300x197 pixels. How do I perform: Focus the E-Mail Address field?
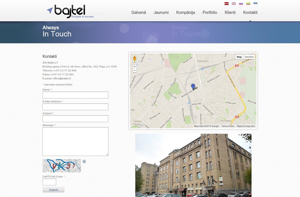point(75,107)
